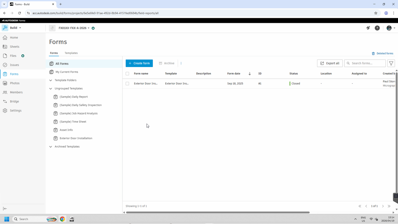The height and width of the screenshot is (224, 398).
Task: Open form ID #1
Action: 260,84
